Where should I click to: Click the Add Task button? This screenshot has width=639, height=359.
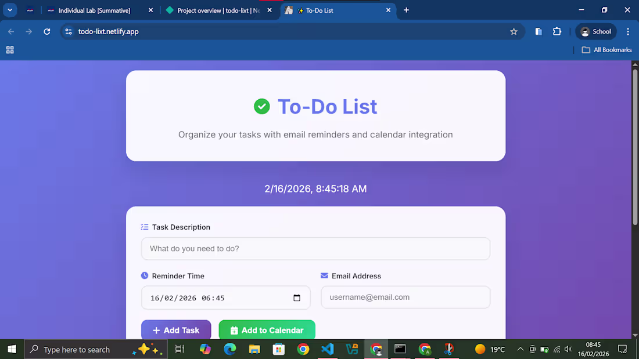pyautogui.click(x=176, y=330)
